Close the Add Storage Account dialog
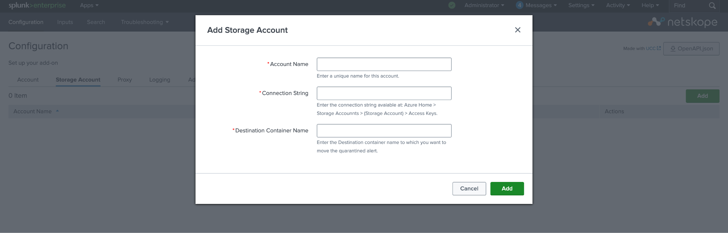The height and width of the screenshot is (233, 728). coord(518,30)
